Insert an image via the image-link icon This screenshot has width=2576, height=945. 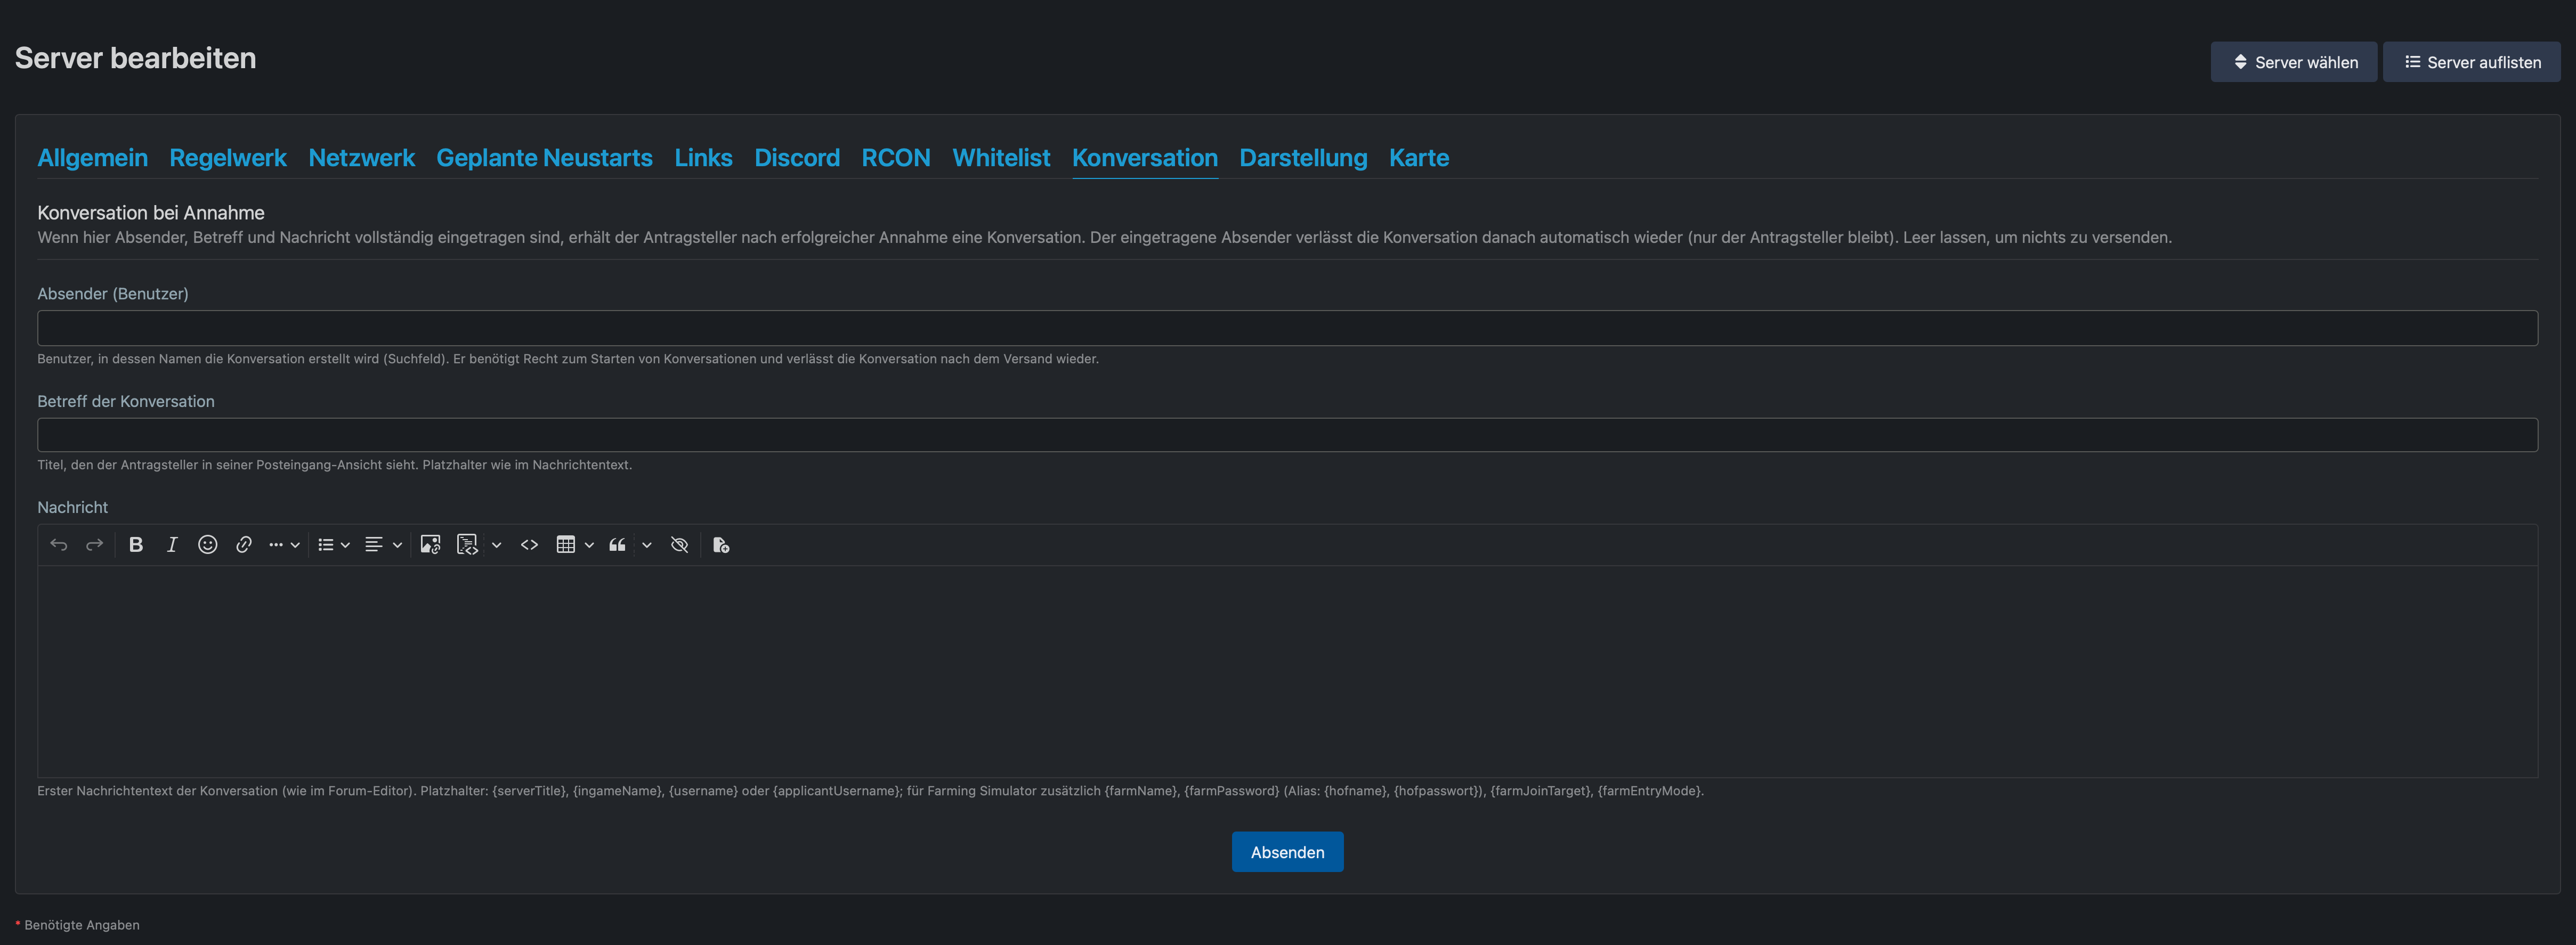coord(431,545)
